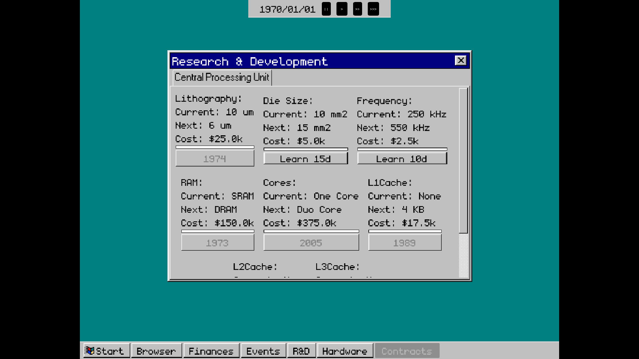Set game speed to normal play
The image size is (639, 359).
342,9
